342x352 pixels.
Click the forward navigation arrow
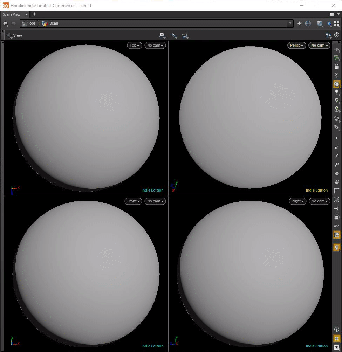tap(13, 23)
